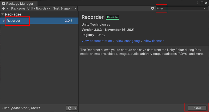Maximize the Package Manager window
This screenshot has width=209, height=112.
(202, 3)
